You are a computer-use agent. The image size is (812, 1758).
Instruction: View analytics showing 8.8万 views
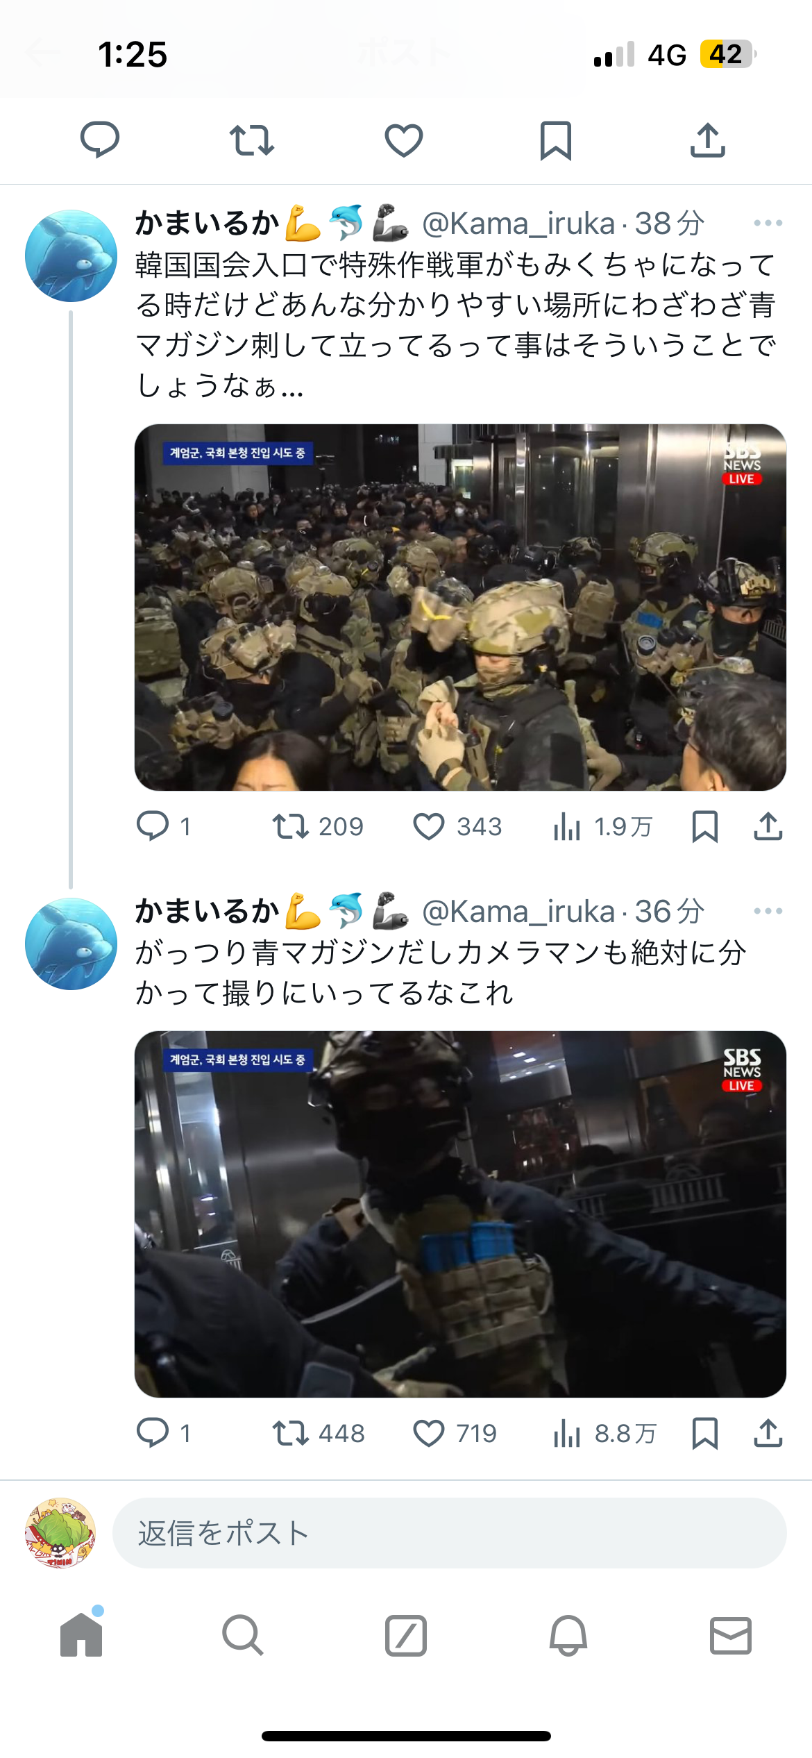[604, 1433]
